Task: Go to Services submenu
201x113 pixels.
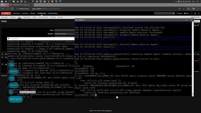Action: coord(60,17)
